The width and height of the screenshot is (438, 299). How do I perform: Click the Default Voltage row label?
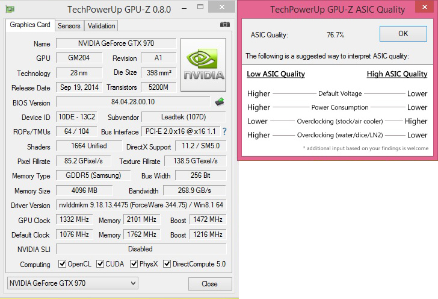[x=340, y=93]
